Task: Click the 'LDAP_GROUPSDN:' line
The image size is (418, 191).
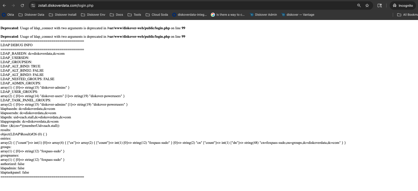Action: tap(16, 62)
